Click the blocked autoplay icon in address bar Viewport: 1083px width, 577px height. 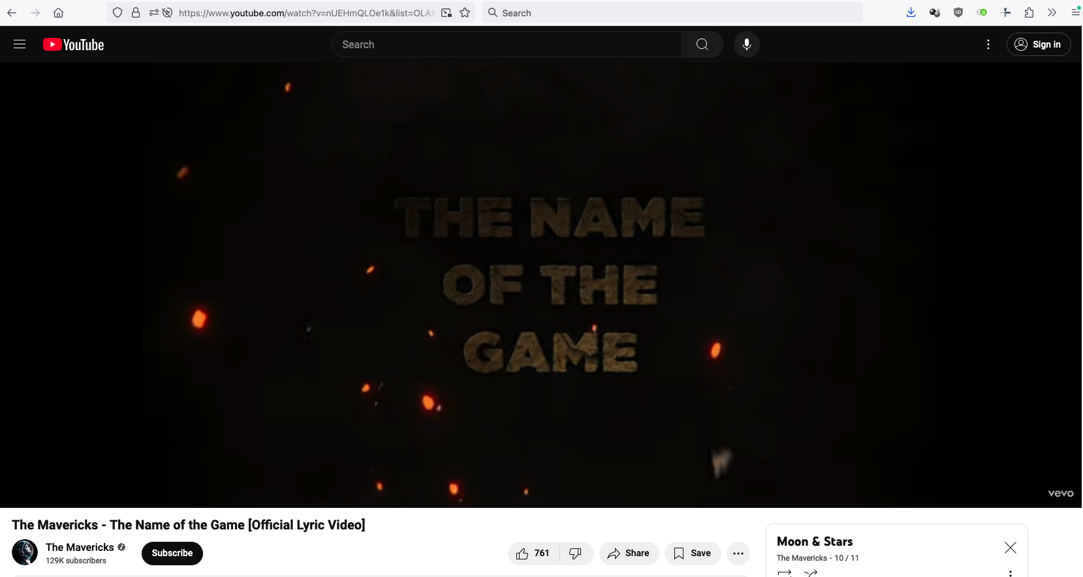click(167, 12)
